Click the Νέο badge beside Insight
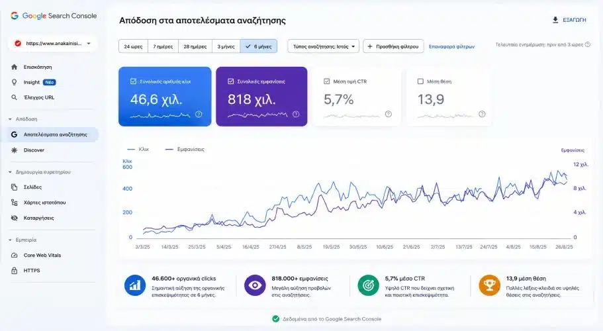 click(49, 82)
